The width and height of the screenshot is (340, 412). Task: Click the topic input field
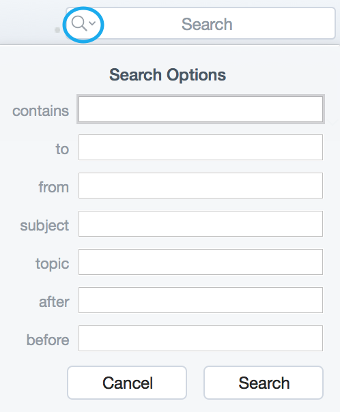point(200,262)
